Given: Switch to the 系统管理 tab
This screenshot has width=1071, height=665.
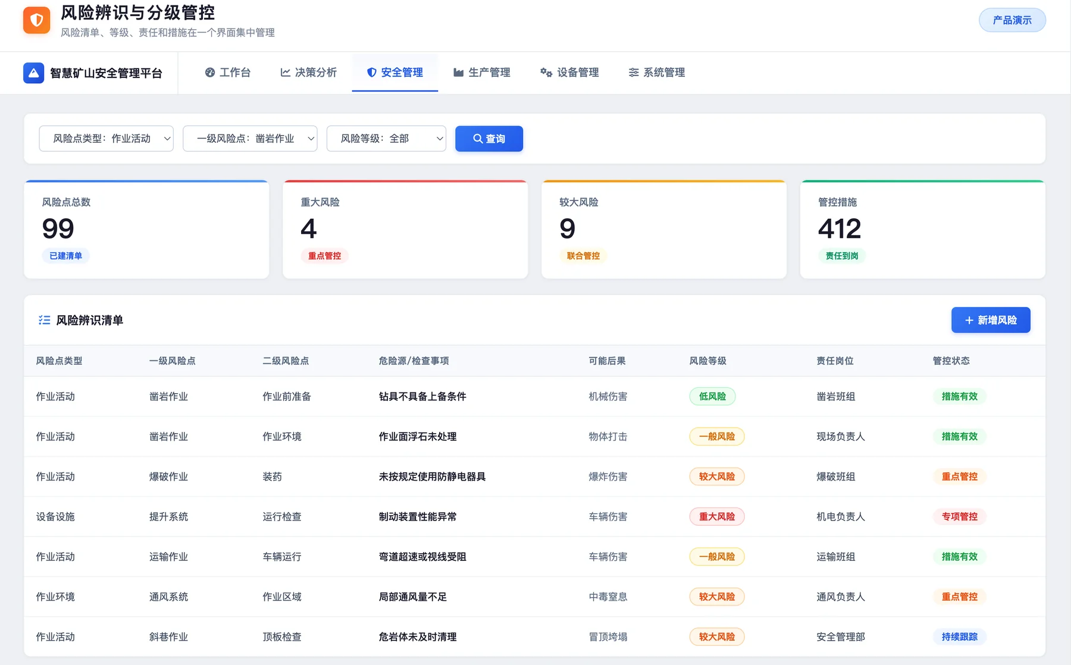Looking at the screenshot, I should point(657,73).
